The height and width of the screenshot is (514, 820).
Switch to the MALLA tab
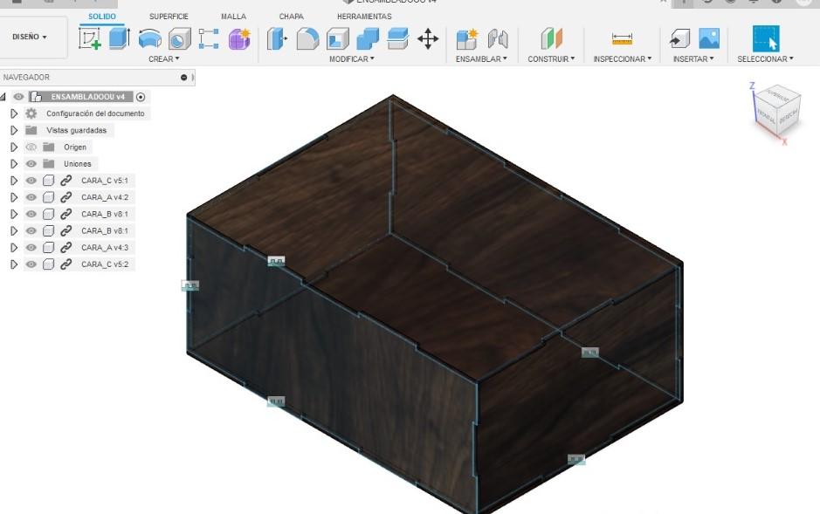tap(233, 17)
